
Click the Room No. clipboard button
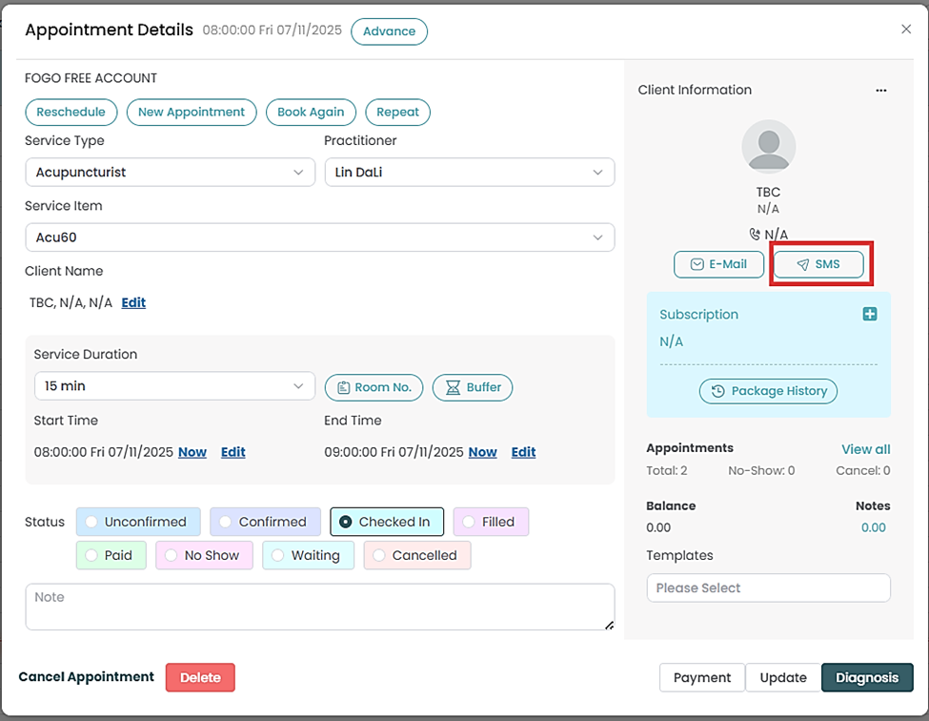click(374, 387)
